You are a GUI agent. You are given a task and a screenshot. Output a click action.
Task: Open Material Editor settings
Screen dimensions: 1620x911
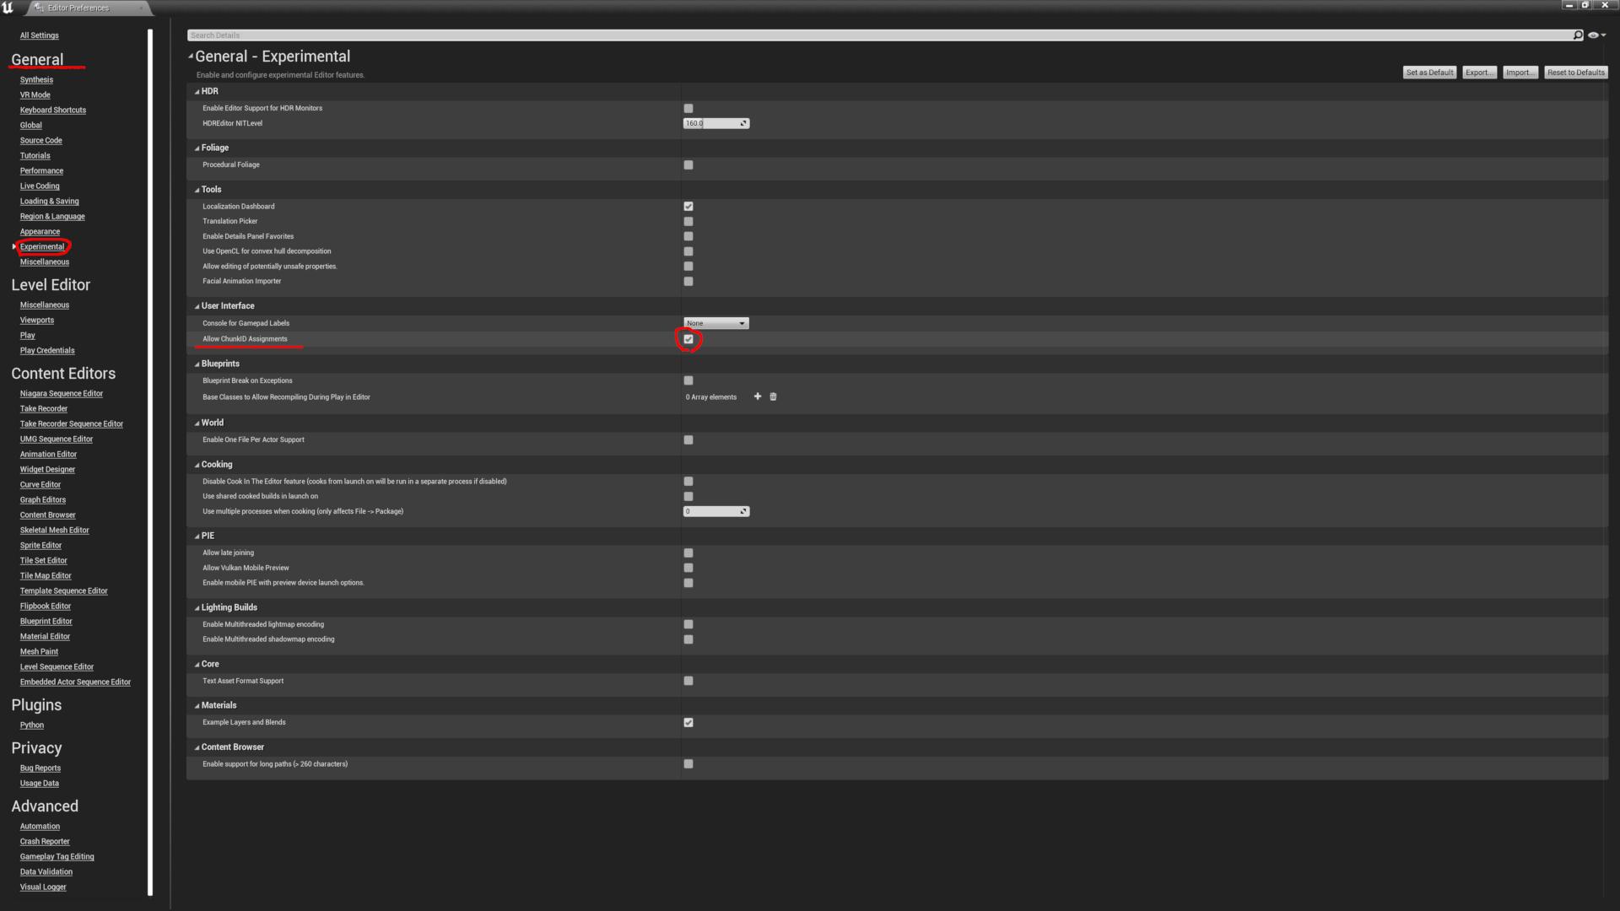point(45,637)
